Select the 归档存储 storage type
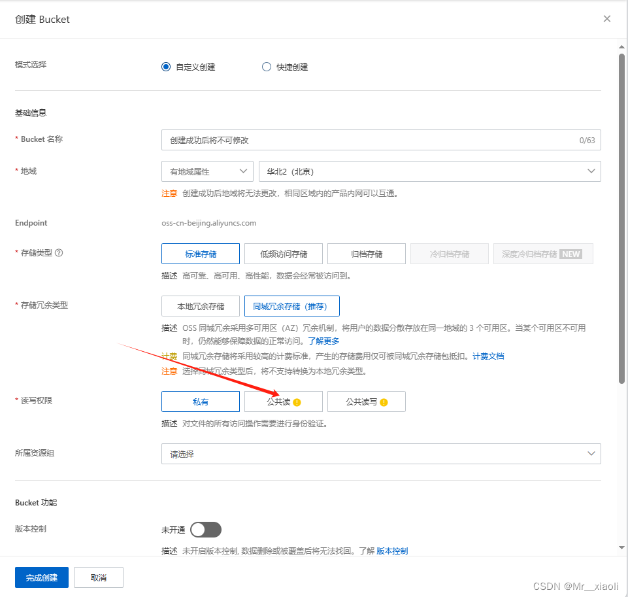 coord(366,253)
